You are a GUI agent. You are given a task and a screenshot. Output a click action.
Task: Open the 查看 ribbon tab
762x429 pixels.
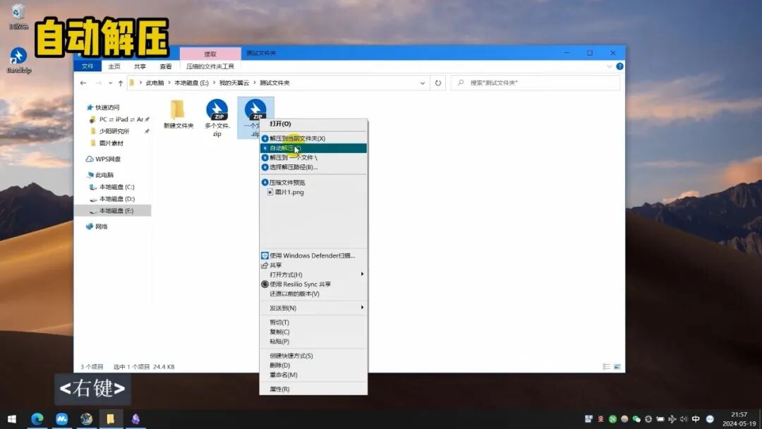[166, 66]
